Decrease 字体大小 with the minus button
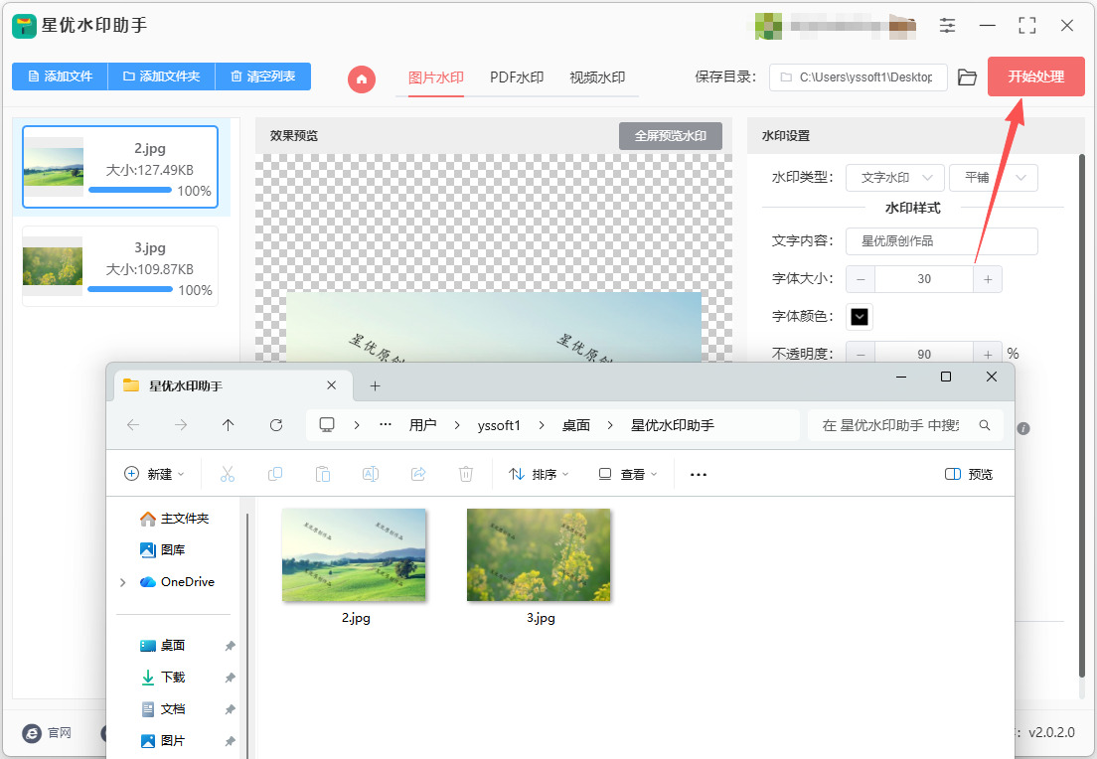The width and height of the screenshot is (1097, 759). 861,279
